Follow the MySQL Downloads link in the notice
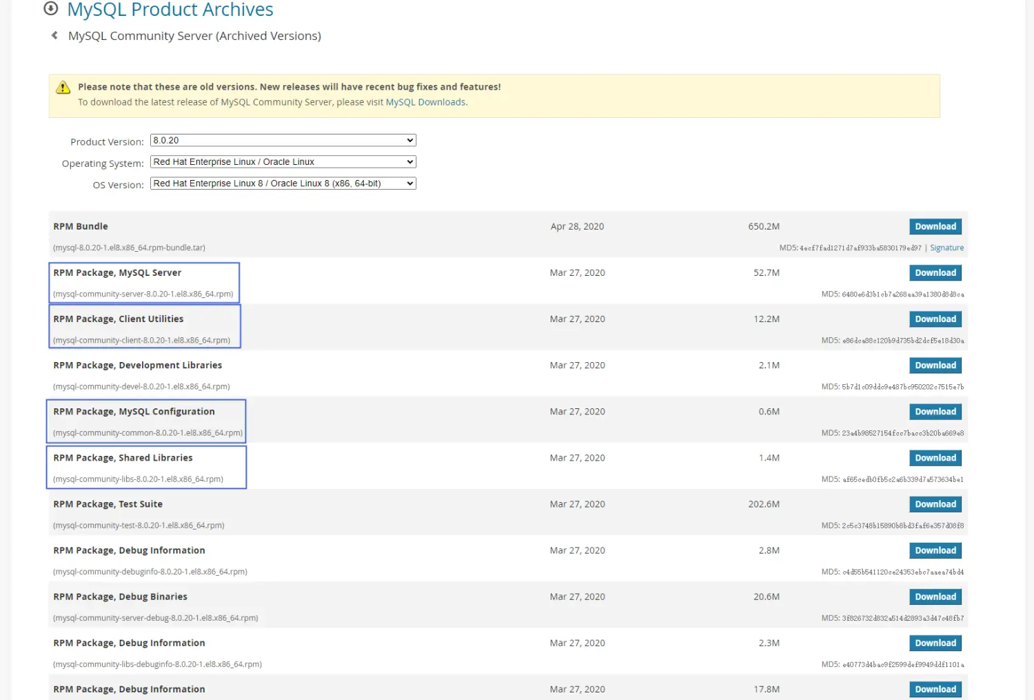Image resolution: width=1034 pixels, height=700 pixels. click(x=425, y=102)
